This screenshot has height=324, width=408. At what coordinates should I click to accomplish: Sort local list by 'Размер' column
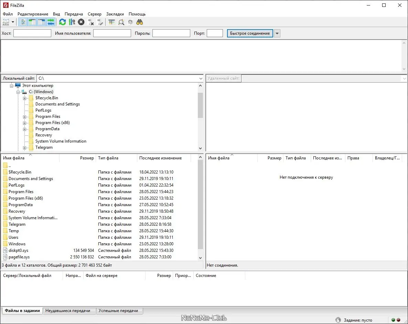77,158
